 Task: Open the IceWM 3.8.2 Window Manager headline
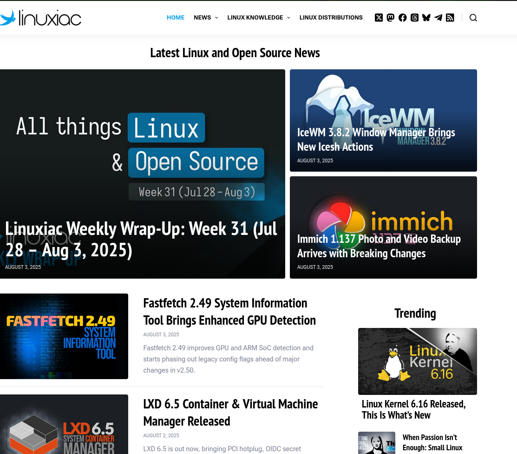click(376, 140)
